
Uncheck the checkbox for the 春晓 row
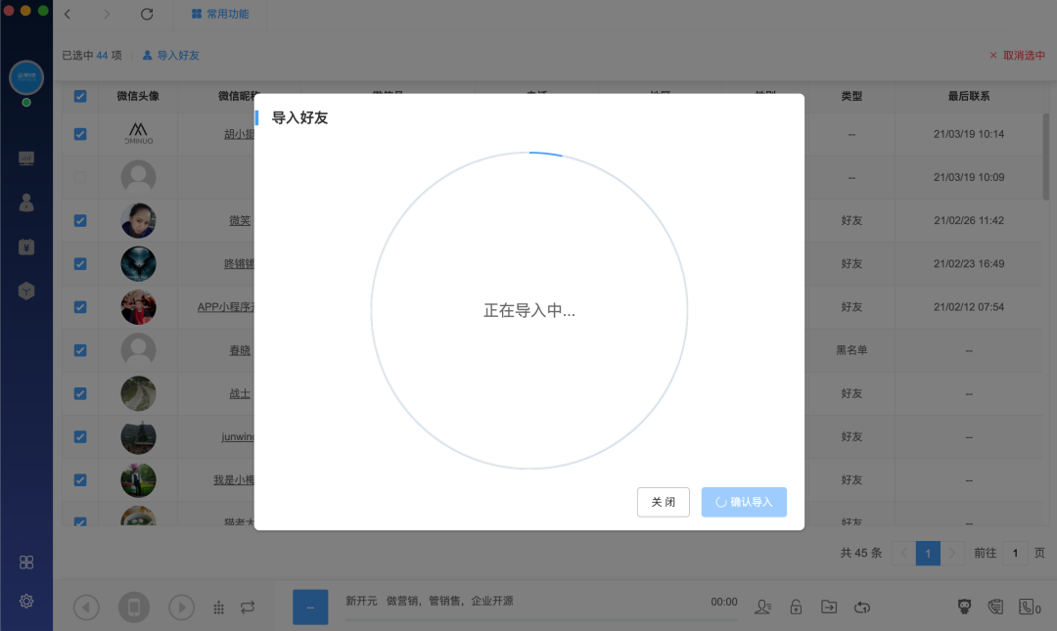click(80, 350)
